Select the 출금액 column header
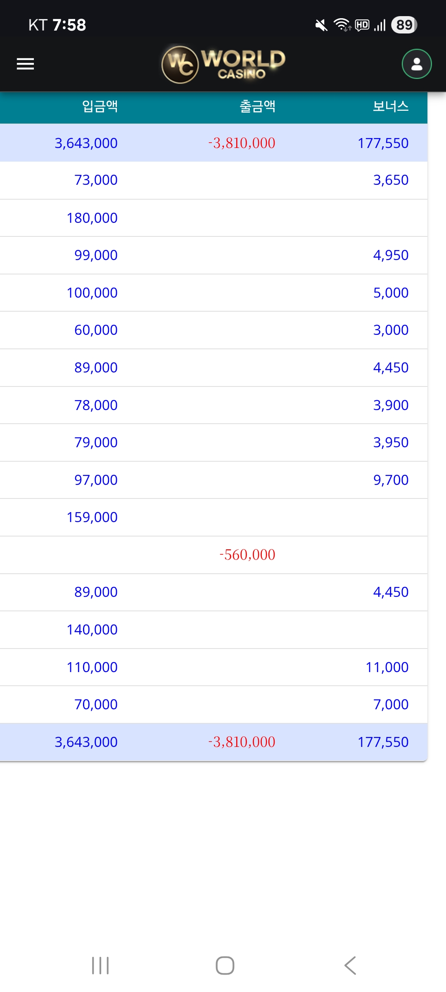Image resolution: width=446 pixels, height=992 pixels. tap(257, 107)
